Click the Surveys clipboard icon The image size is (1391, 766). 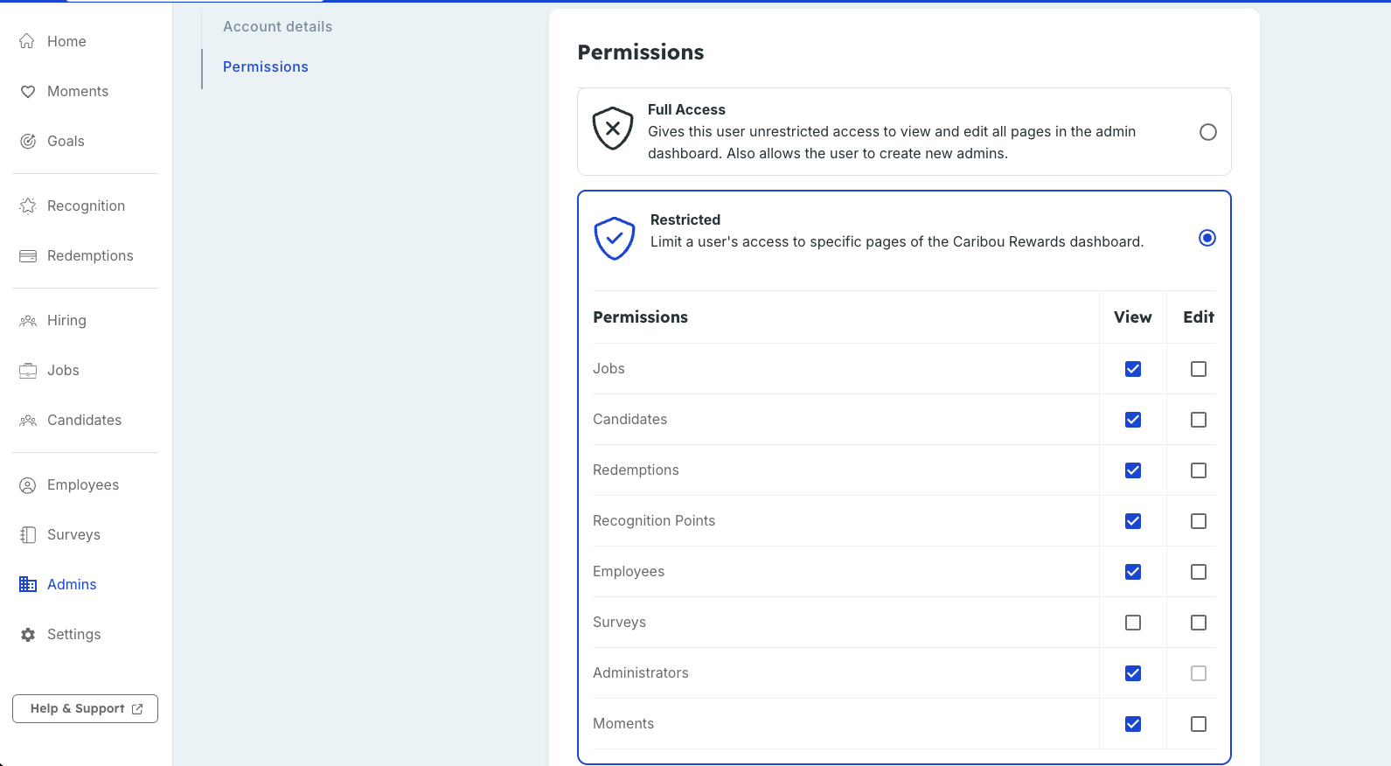pyautogui.click(x=28, y=535)
